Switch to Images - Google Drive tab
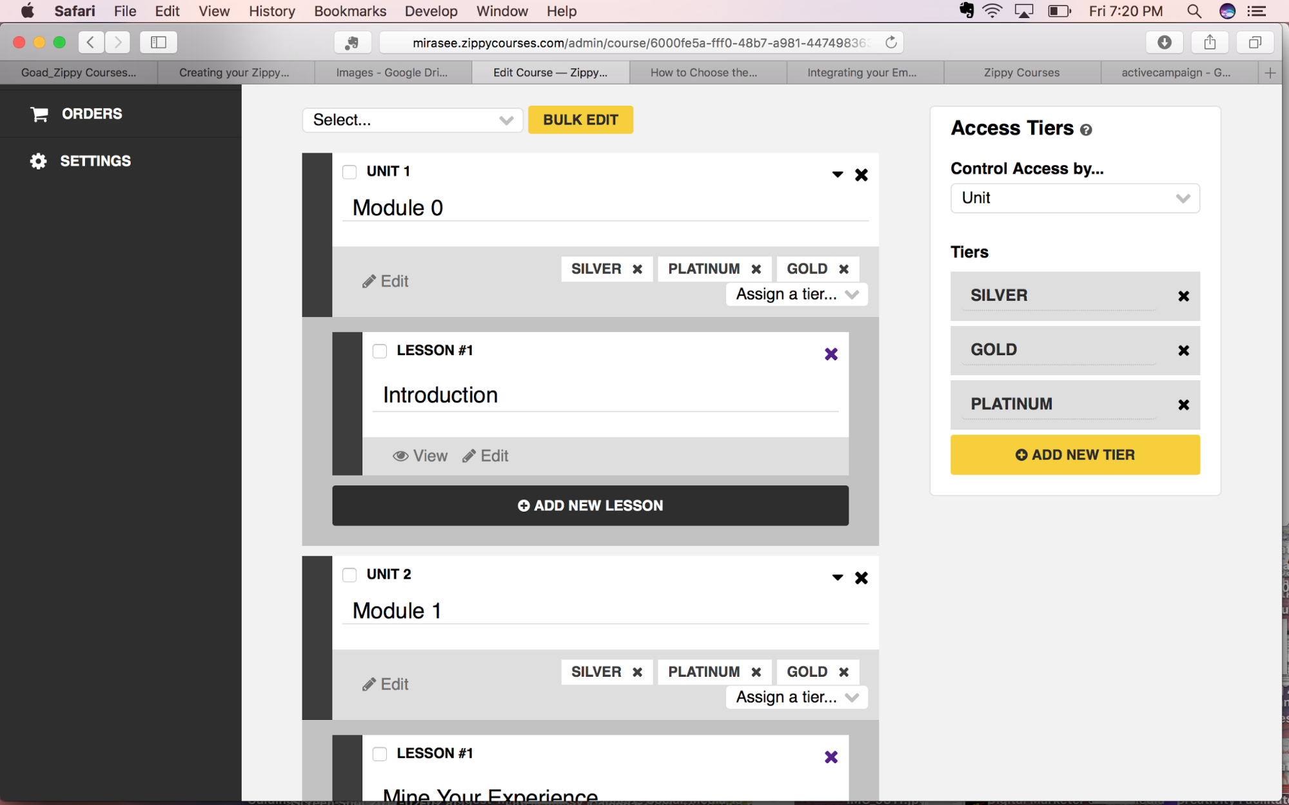The image size is (1289, 805). pyautogui.click(x=392, y=73)
